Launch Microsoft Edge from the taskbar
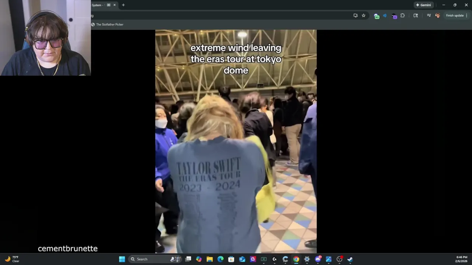Screen dimensions: 472x265 pos(221,259)
